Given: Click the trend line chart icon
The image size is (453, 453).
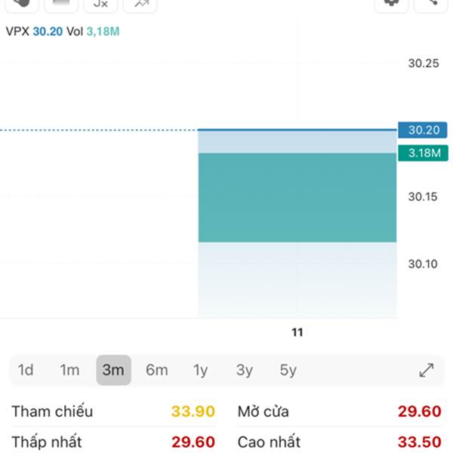Looking at the screenshot, I should [140, 4].
